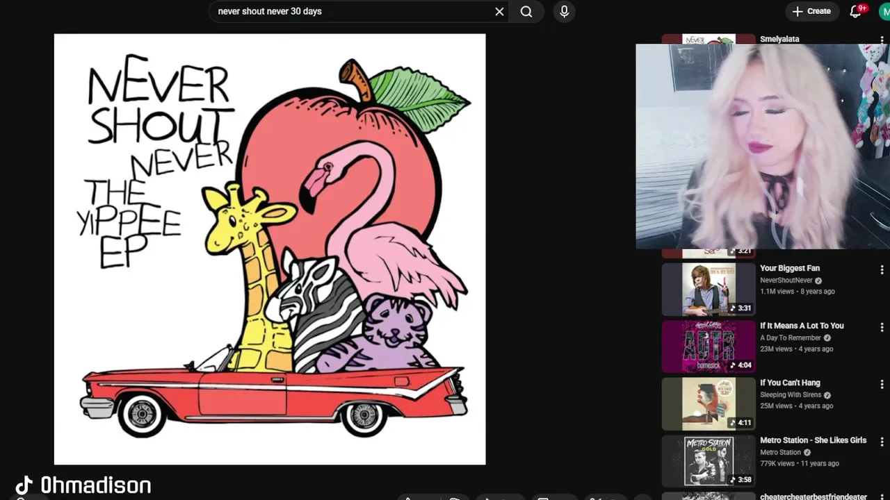Viewport: 890px width, 500px height.
Task: Open A Day To Remember channel link
Action: [791, 338]
